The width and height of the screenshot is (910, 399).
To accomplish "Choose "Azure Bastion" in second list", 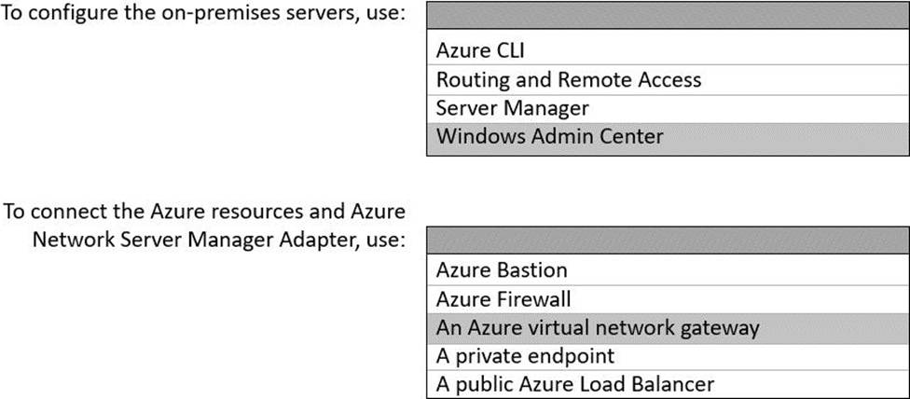I will tap(501, 270).
